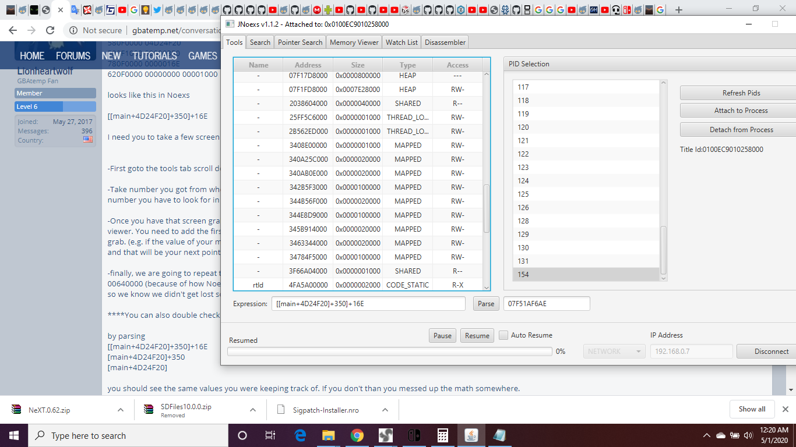
Task: Click the IP Address field
Action: 691,351
